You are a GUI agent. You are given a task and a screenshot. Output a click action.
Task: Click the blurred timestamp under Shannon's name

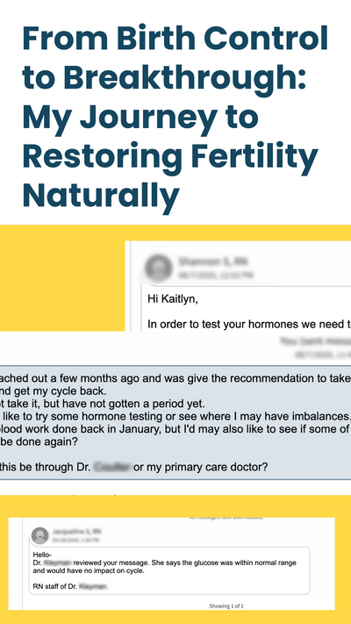pos(216,275)
